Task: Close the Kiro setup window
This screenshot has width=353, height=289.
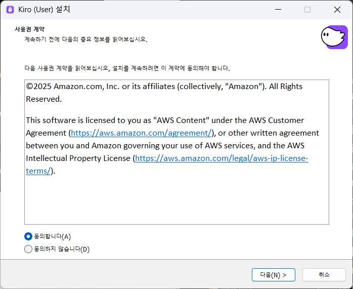Action: [x=337, y=10]
